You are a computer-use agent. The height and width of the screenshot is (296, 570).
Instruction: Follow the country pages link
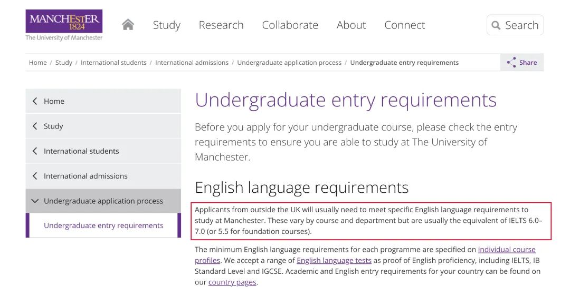point(232,282)
